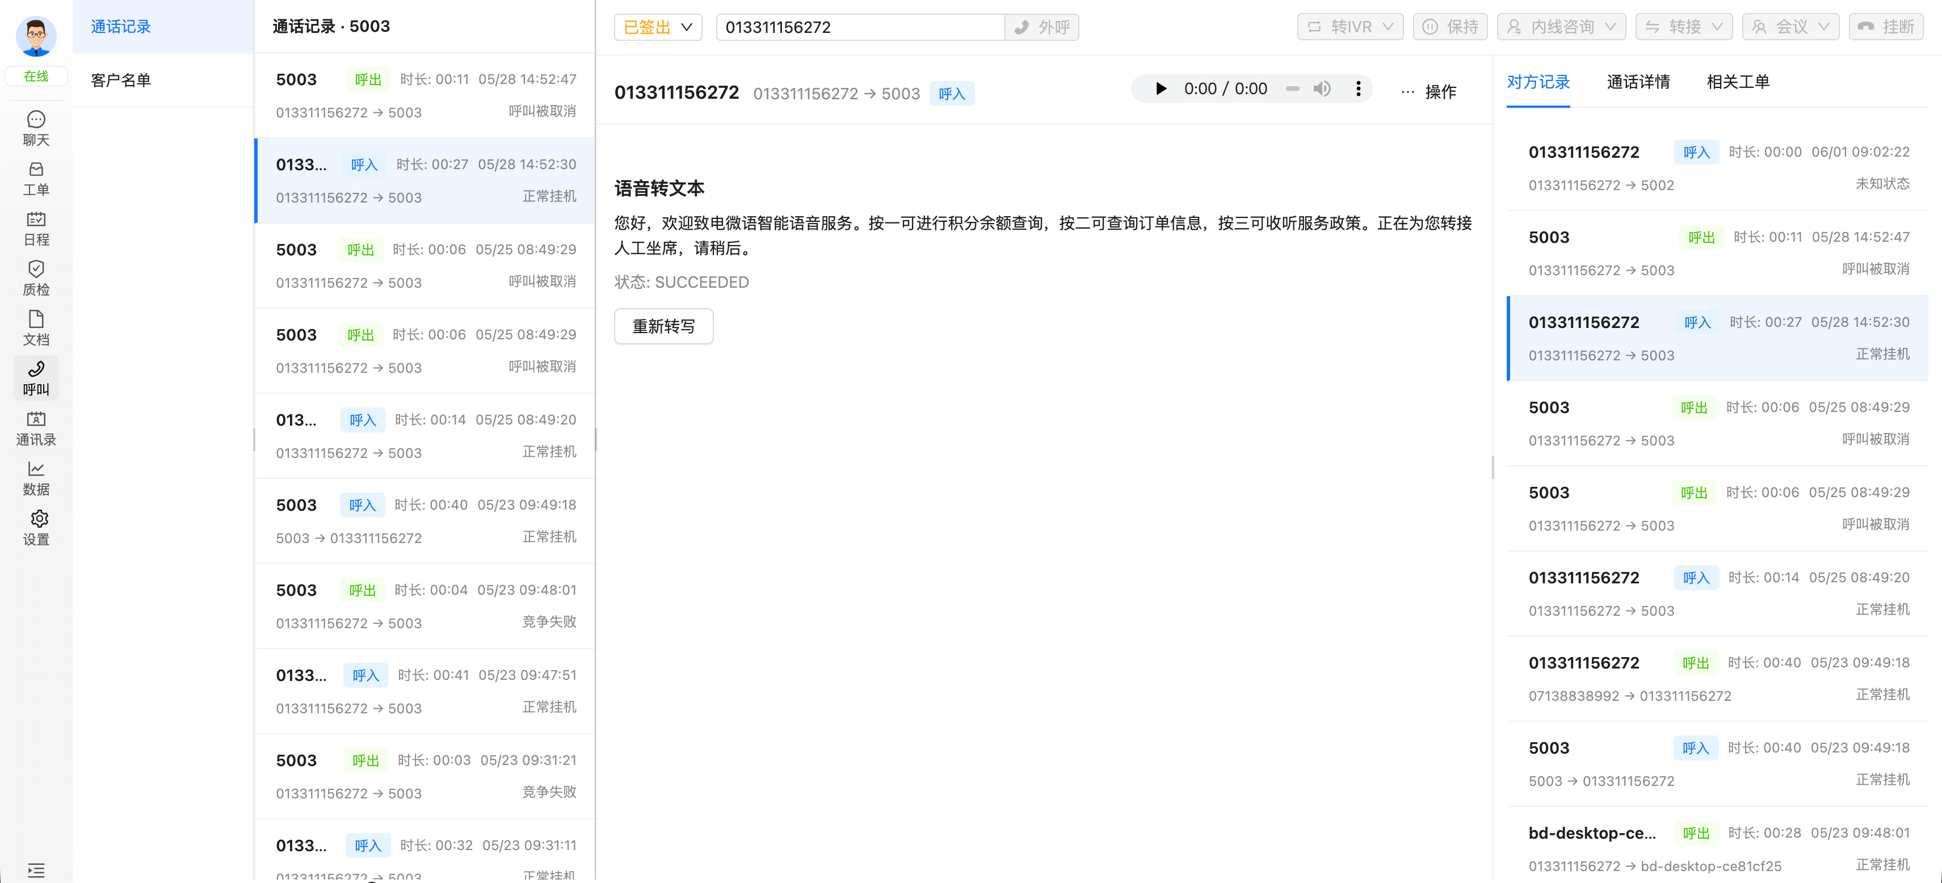Click the 通话记录 · 5003 panel title

tap(331, 27)
